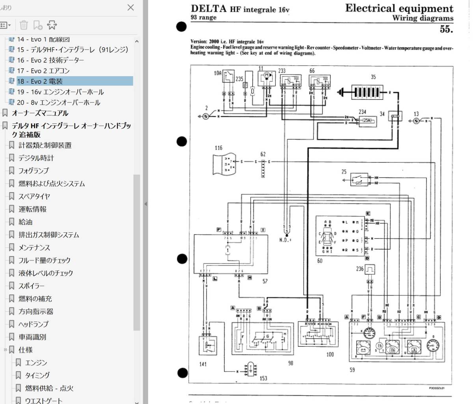Image resolution: width=473 pixels, height=404 pixels.
Task: Click the bookmarks scrollbar up arrow
Action: (137, 41)
